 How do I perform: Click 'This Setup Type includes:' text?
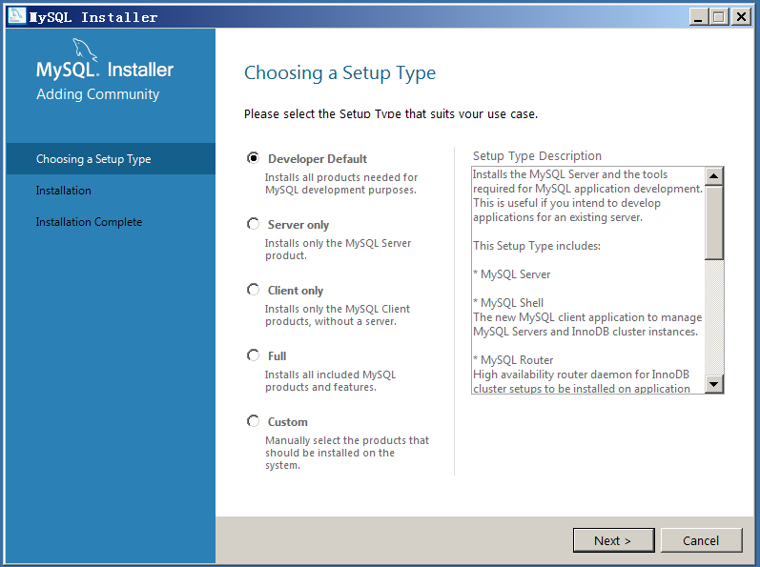[537, 246]
